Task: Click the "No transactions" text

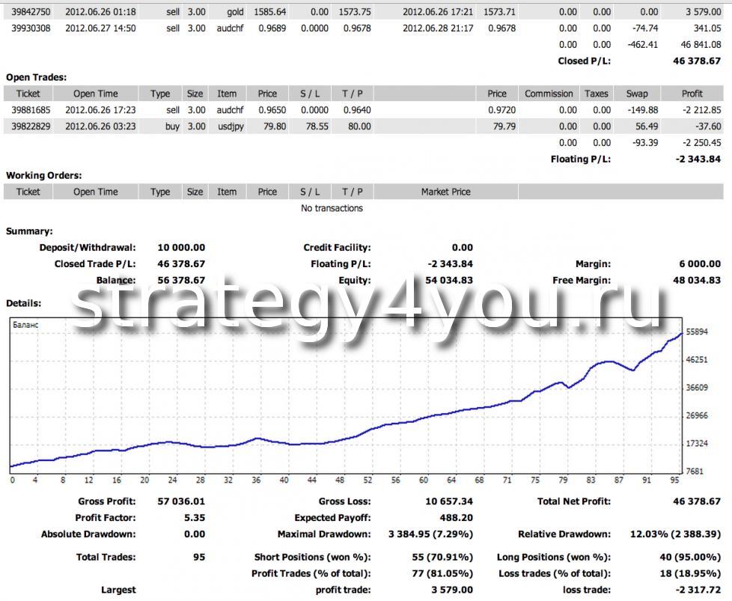Action: pyautogui.click(x=332, y=208)
